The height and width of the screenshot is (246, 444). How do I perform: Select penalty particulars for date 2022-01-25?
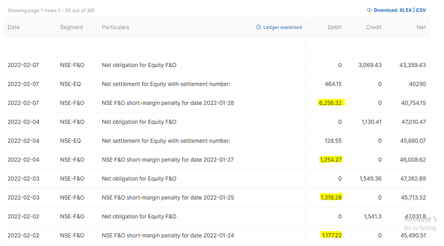[168, 198]
